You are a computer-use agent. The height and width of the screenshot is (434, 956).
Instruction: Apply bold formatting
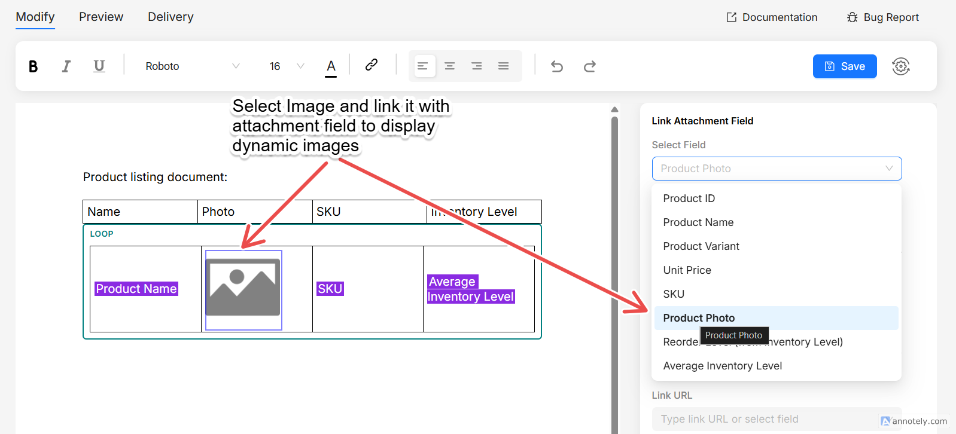34,66
